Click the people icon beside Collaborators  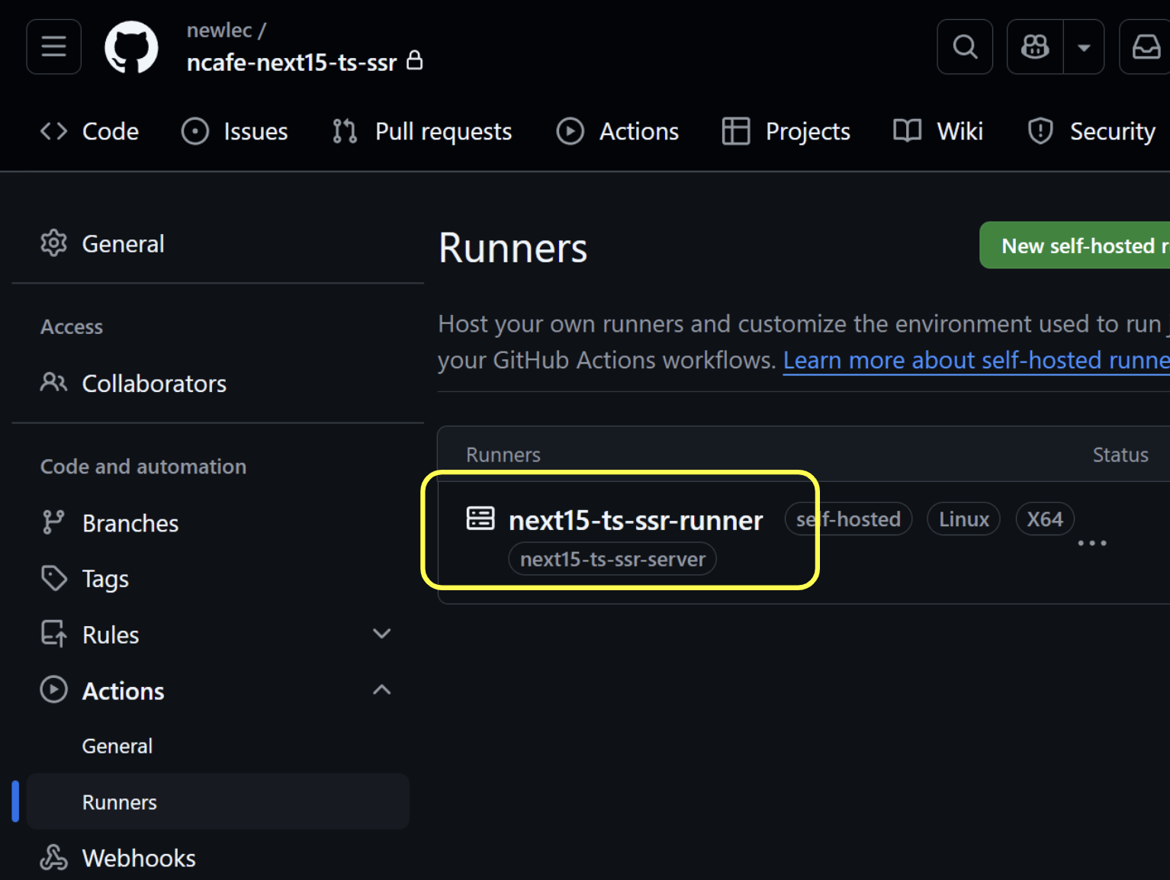click(x=53, y=382)
